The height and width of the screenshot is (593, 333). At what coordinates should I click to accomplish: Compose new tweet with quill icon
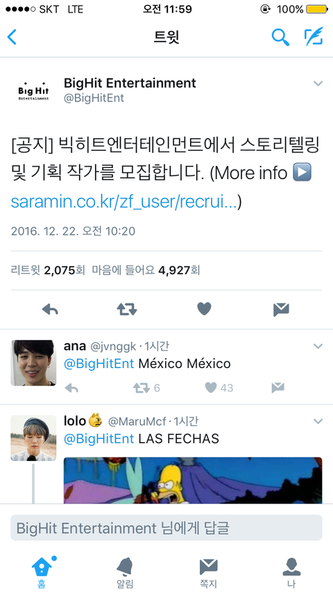314,37
